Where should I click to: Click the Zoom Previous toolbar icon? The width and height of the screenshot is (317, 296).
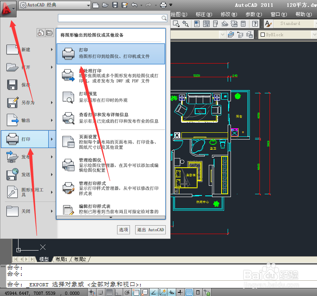coord(185,24)
